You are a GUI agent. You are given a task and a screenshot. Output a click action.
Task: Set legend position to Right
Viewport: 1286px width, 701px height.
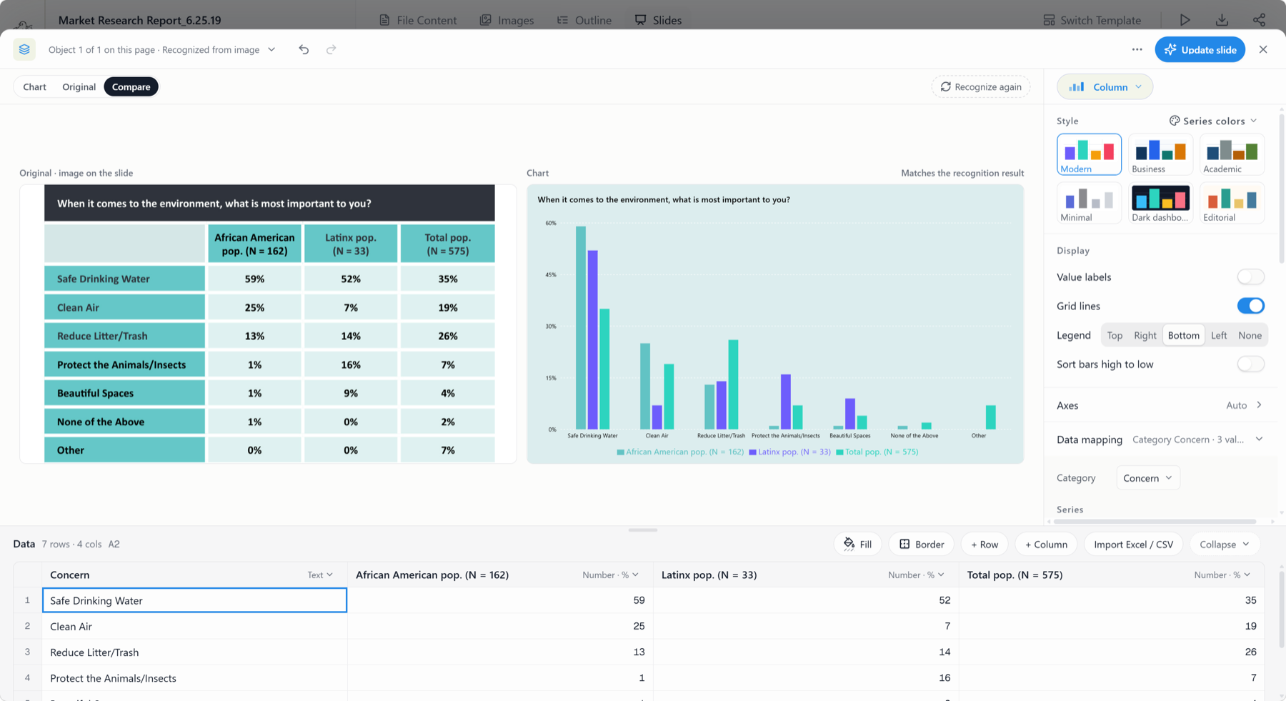[1145, 335]
